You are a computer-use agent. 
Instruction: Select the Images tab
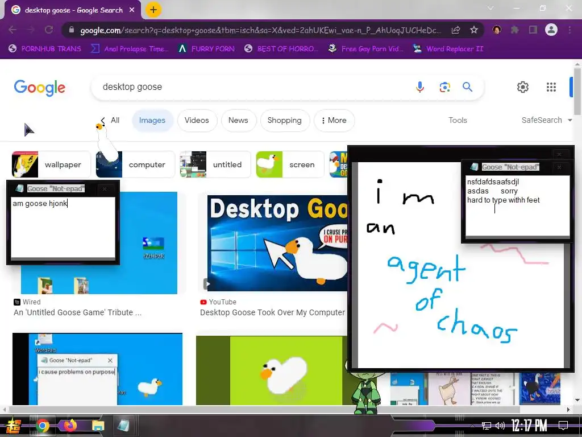click(152, 121)
